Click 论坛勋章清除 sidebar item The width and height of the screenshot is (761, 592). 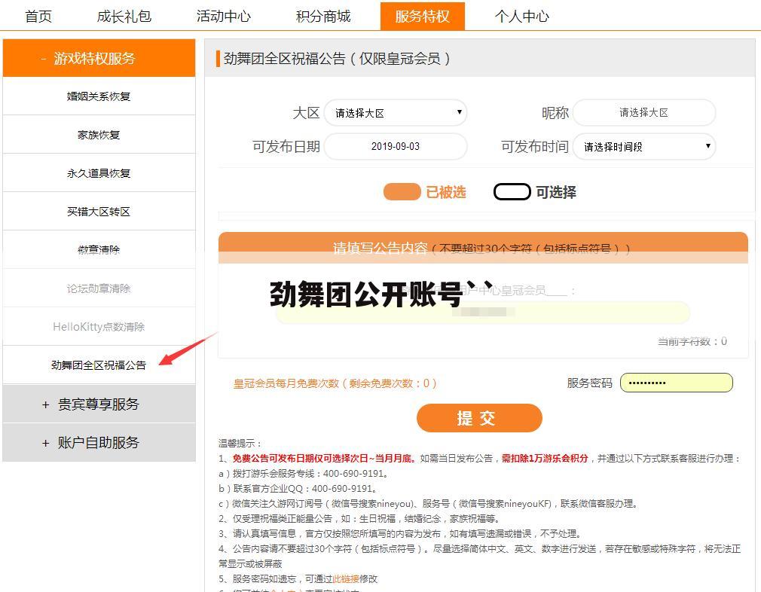[x=99, y=288]
